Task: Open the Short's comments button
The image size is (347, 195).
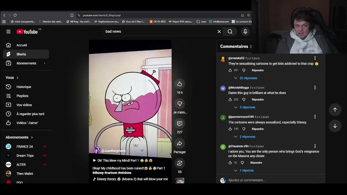Action: [179, 123]
